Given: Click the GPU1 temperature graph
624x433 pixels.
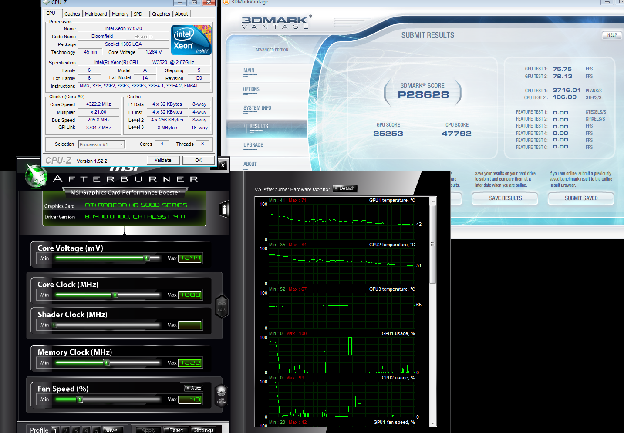Looking at the screenshot, I should click(x=342, y=221).
